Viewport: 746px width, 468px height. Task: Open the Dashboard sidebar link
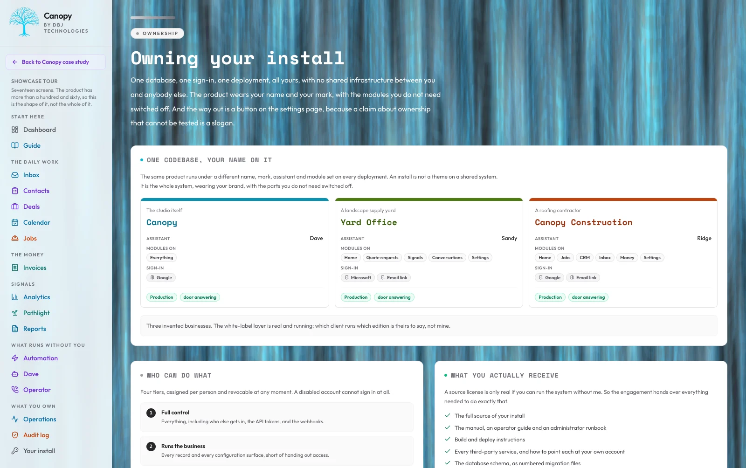click(56, 130)
